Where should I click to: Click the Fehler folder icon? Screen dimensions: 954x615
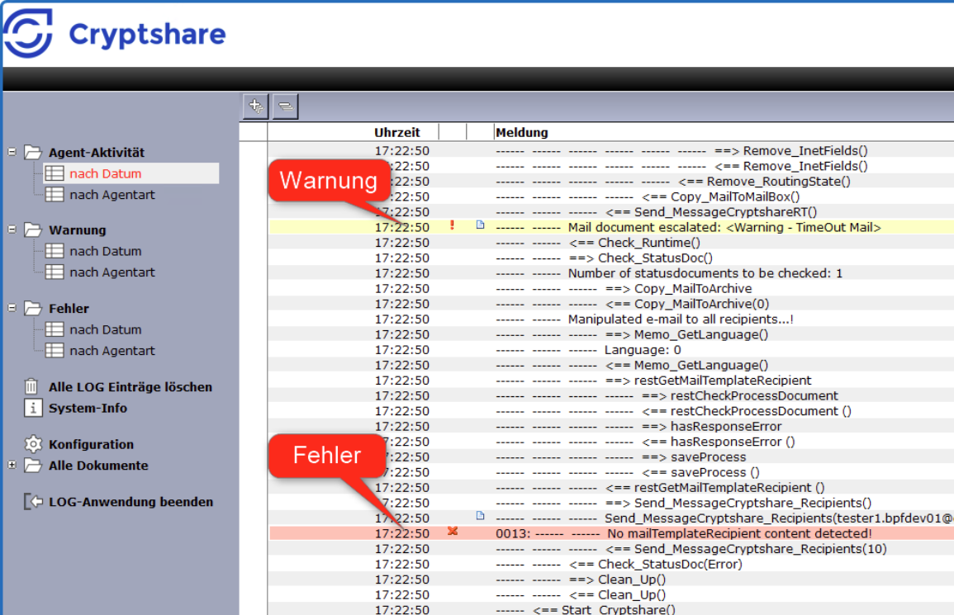coord(33,309)
